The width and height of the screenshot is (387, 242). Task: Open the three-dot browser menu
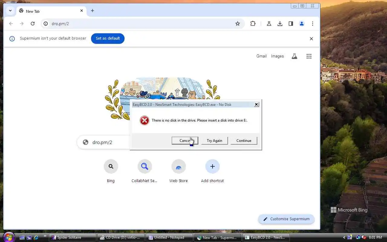[x=313, y=24]
